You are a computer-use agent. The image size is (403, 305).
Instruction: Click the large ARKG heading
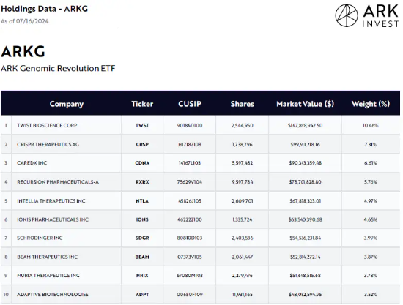23,51
